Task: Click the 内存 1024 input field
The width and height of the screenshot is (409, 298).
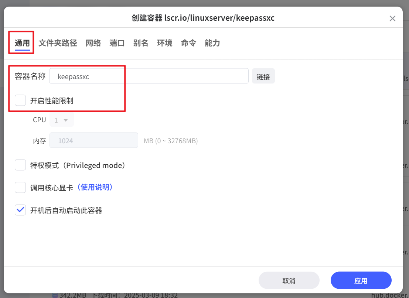Action: (x=93, y=141)
